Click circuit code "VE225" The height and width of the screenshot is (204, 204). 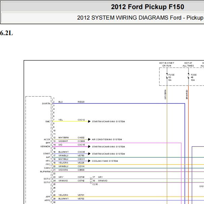click(x=81, y=163)
